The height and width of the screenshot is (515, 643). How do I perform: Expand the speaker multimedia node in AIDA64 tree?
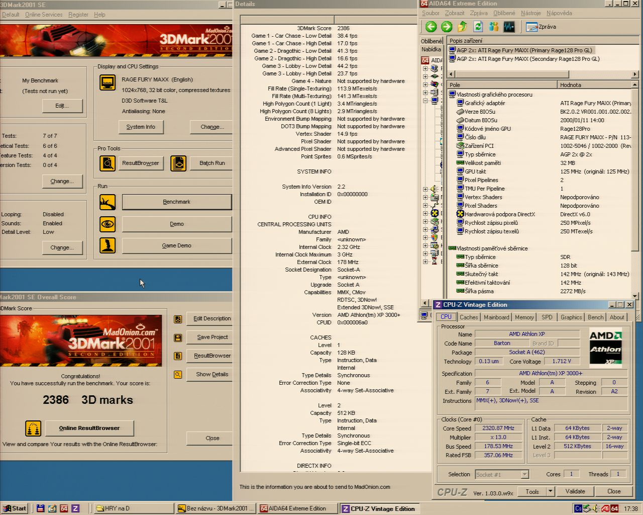coord(425,189)
